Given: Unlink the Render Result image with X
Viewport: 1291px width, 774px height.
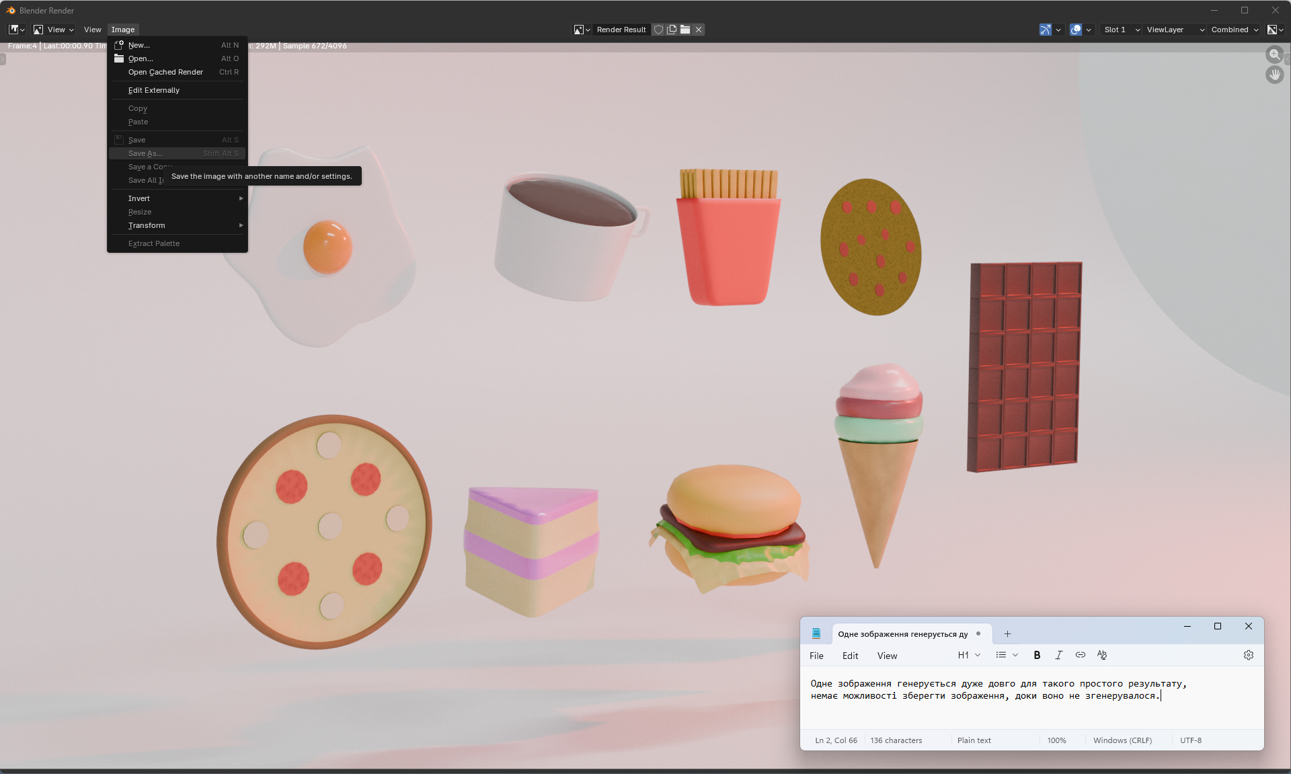Looking at the screenshot, I should tap(699, 30).
